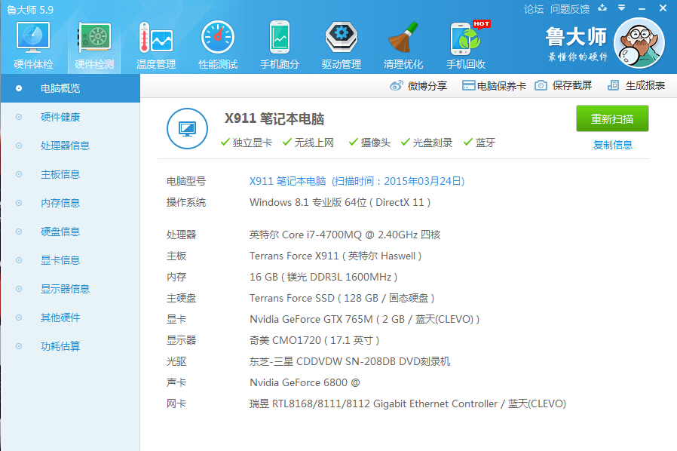Select 电脑概览 in sidebar
Image resolution: width=677 pixels, height=451 pixels.
tap(70, 88)
